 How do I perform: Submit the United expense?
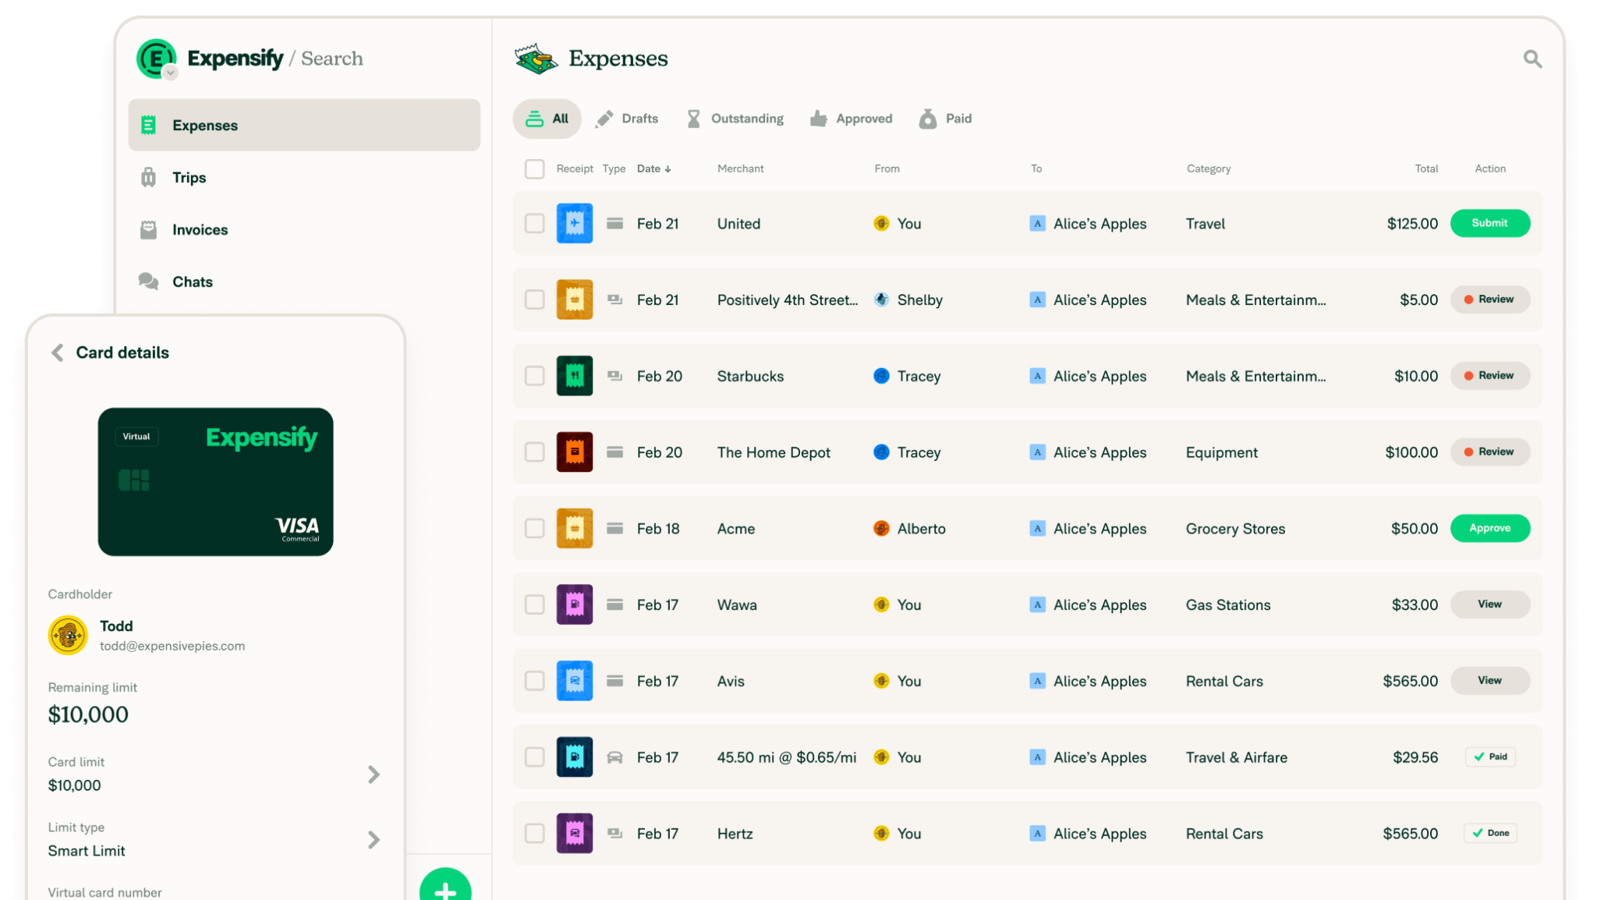point(1489,223)
